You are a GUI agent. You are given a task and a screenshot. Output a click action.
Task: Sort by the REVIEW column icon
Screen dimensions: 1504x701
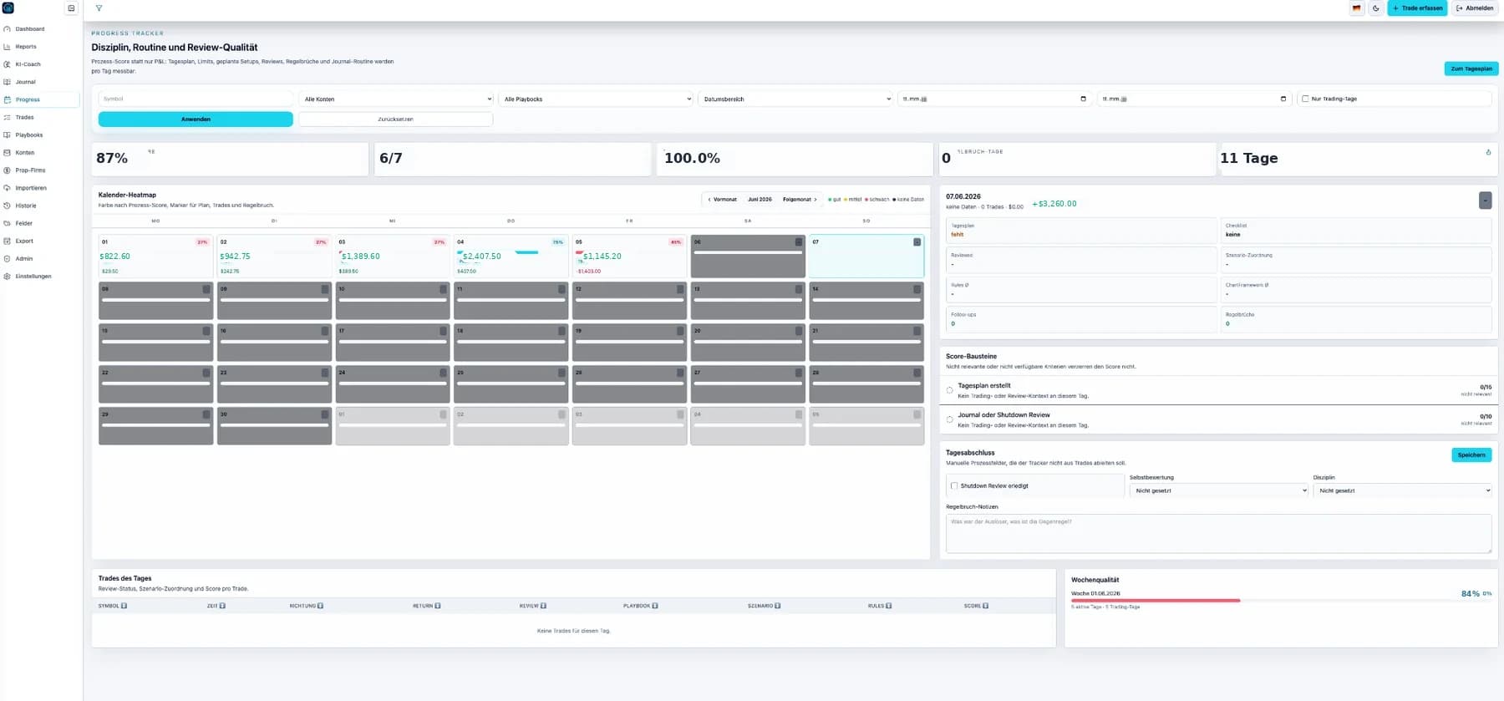point(543,606)
